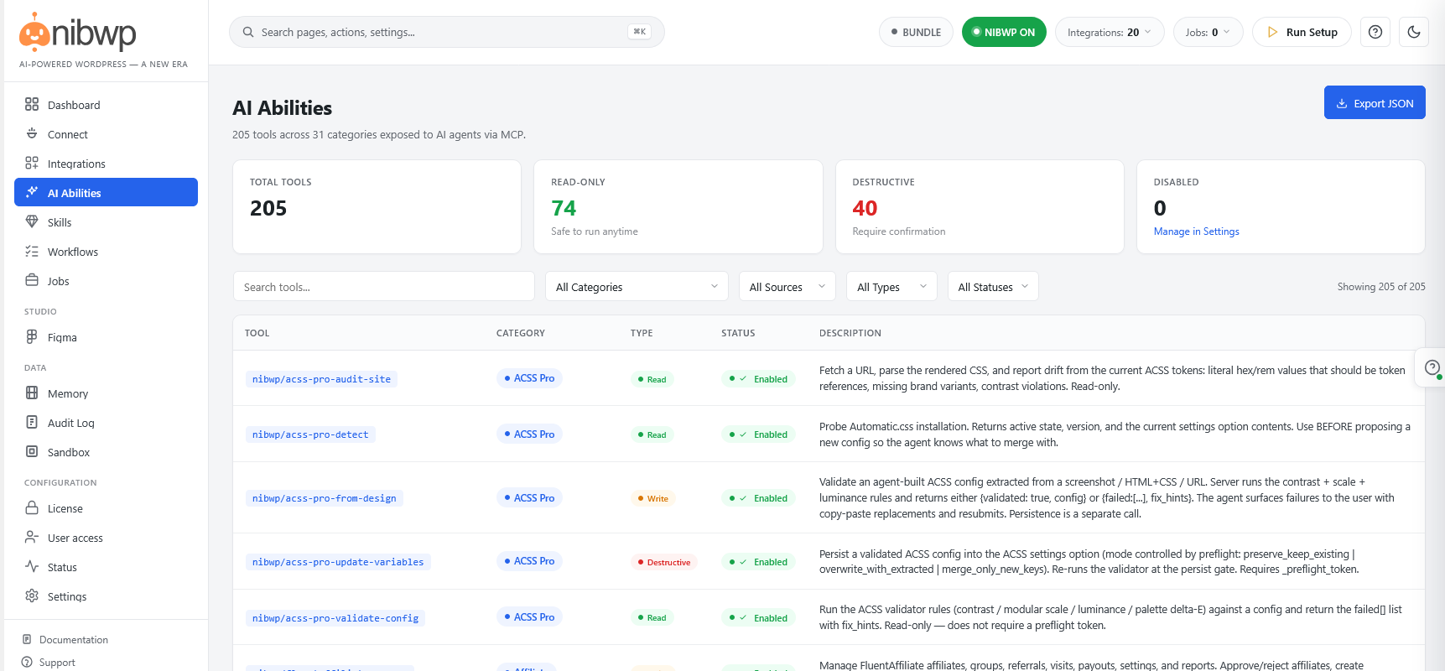Screen dimensions: 1445x671
Task: Toggle Enabled status for acss-pro-validate-config
Action: 758,618
